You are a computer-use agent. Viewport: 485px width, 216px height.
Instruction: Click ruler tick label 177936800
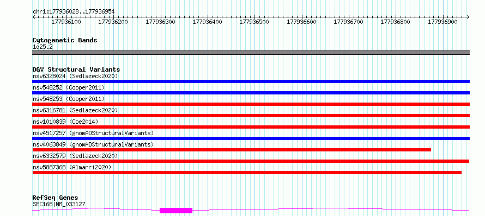(x=395, y=22)
